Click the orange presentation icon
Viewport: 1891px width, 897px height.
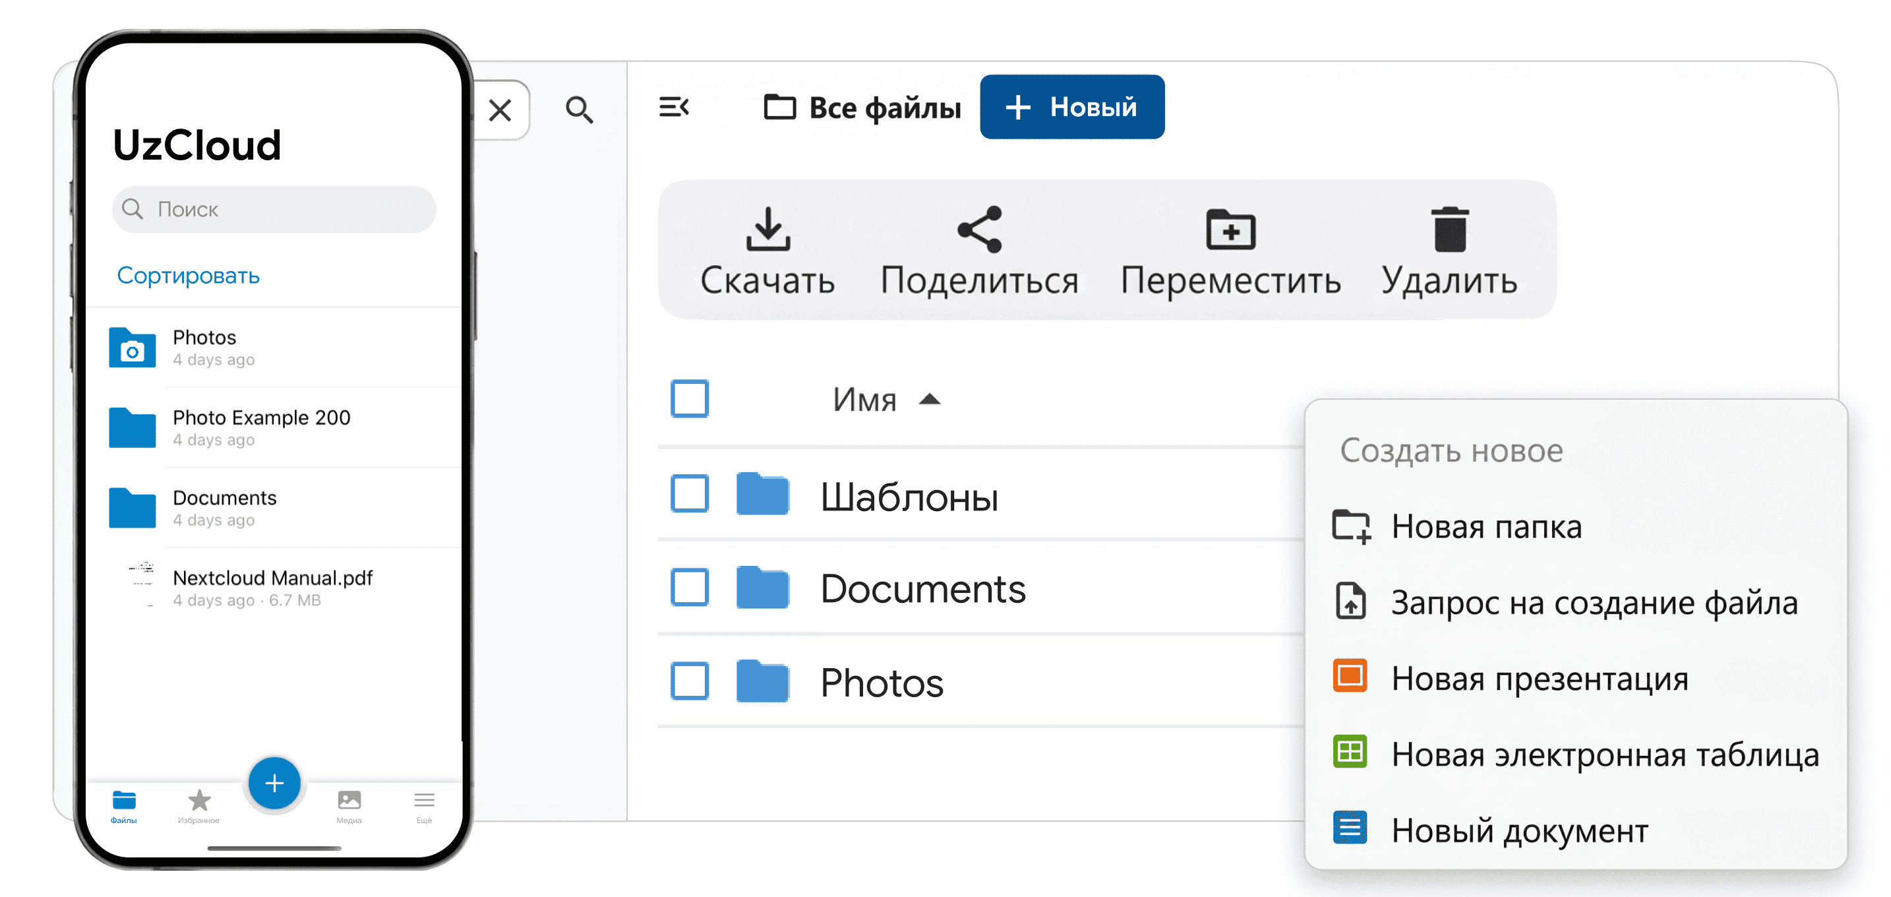[1350, 676]
